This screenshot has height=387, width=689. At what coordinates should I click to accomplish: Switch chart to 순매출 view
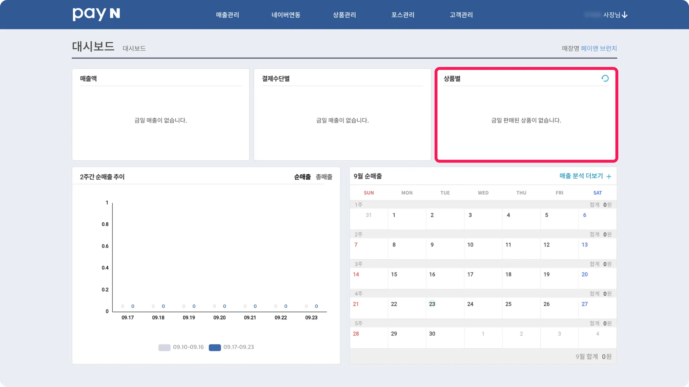click(302, 177)
